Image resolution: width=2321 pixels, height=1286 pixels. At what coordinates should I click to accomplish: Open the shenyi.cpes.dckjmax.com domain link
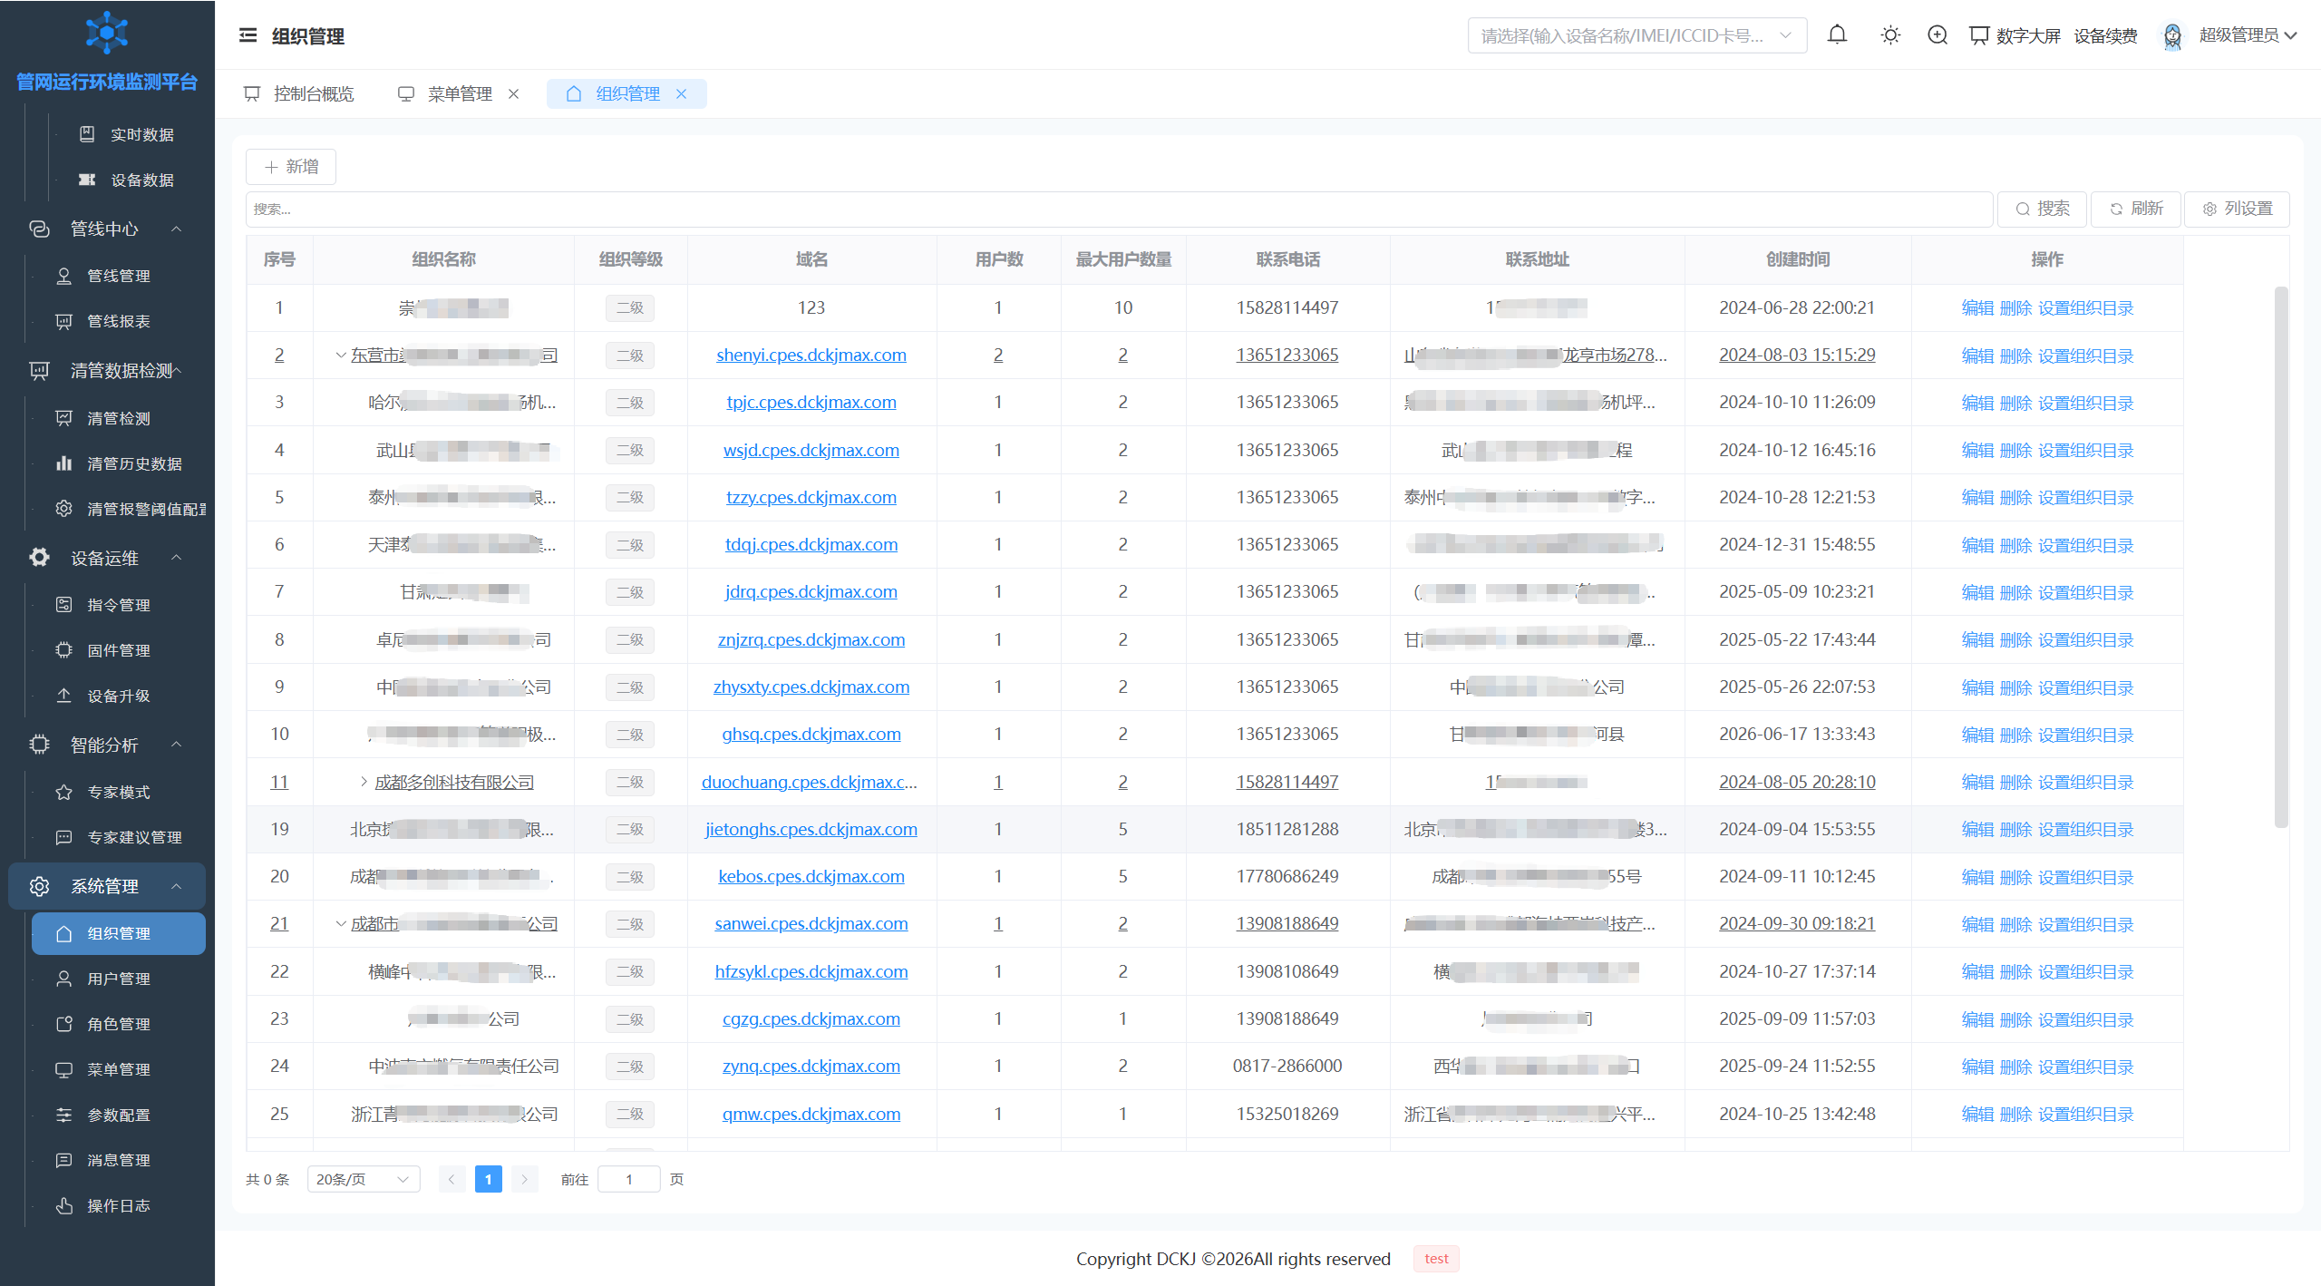pyautogui.click(x=811, y=355)
